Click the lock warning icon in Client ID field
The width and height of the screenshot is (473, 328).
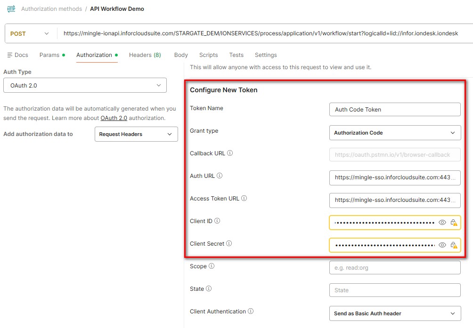(x=454, y=223)
